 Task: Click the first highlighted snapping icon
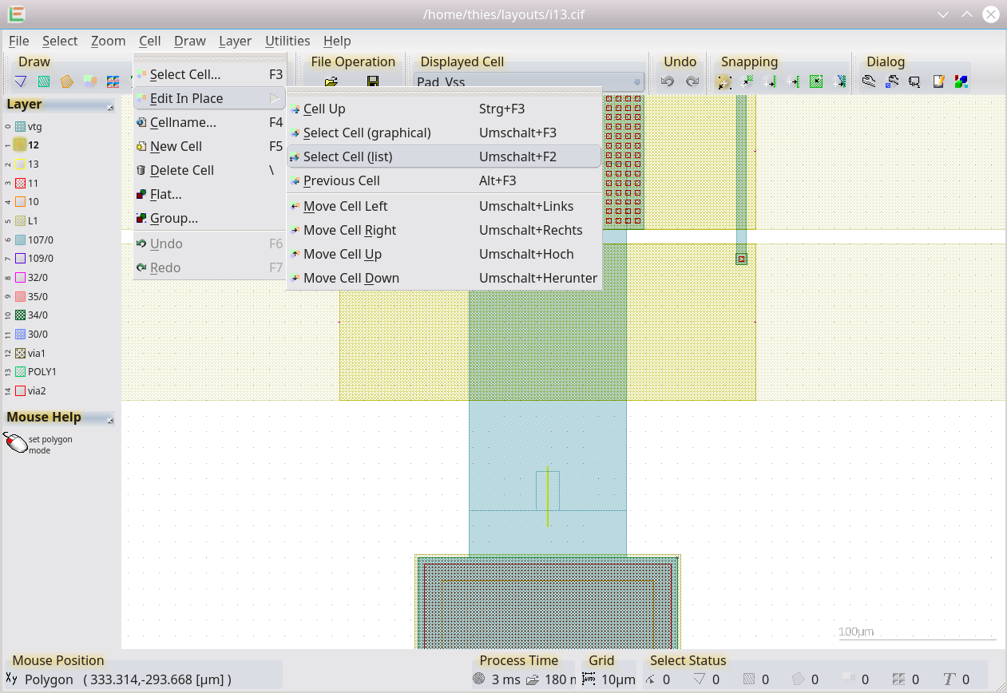click(x=724, y=81)
